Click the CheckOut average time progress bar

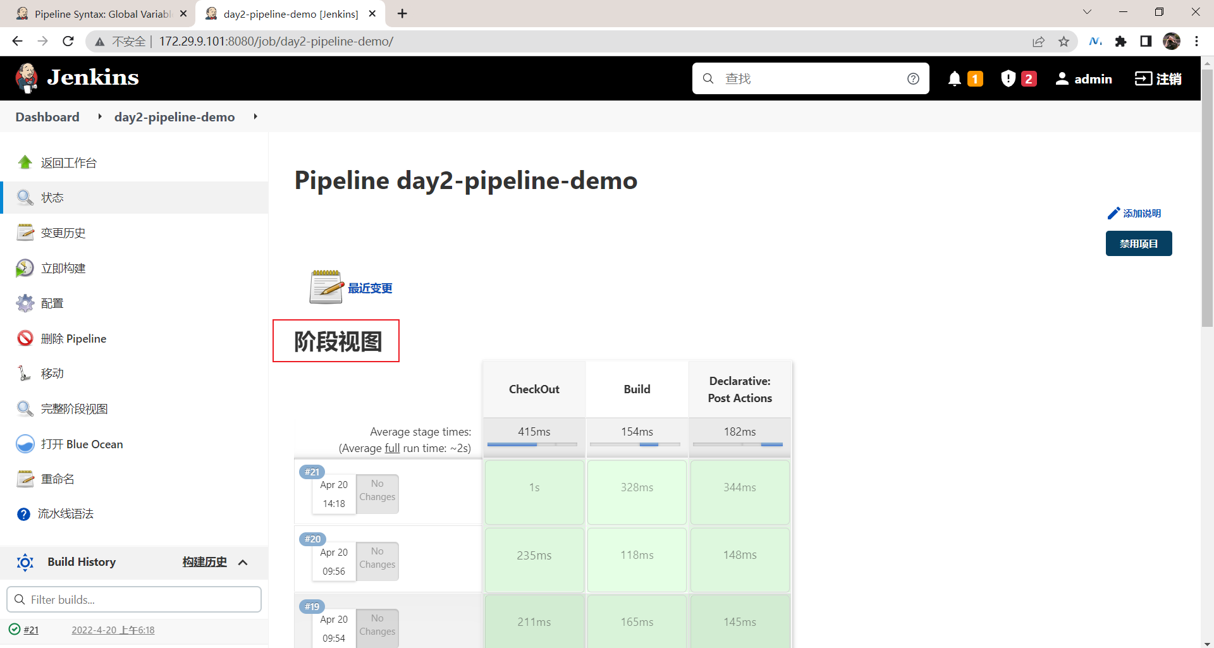tap(532, 444)
